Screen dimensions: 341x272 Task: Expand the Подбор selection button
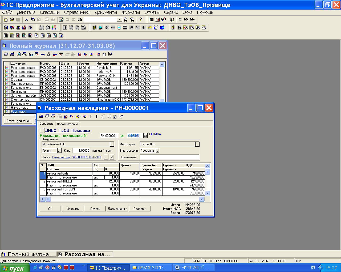click(x=140, y=209)
